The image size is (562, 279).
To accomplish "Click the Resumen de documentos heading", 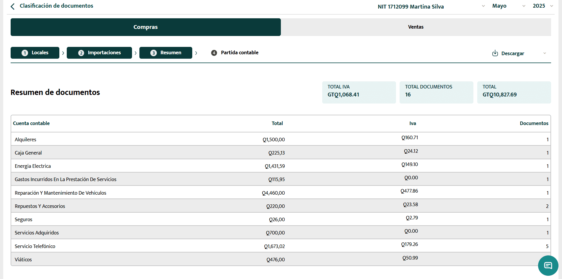I will coord(55,92).
